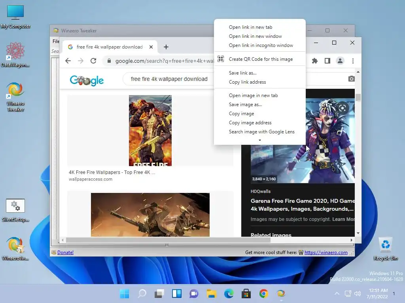This screenshot has width=405, height=303.
Task: Open Windows Start menu
Action: [x=125, y=294]
